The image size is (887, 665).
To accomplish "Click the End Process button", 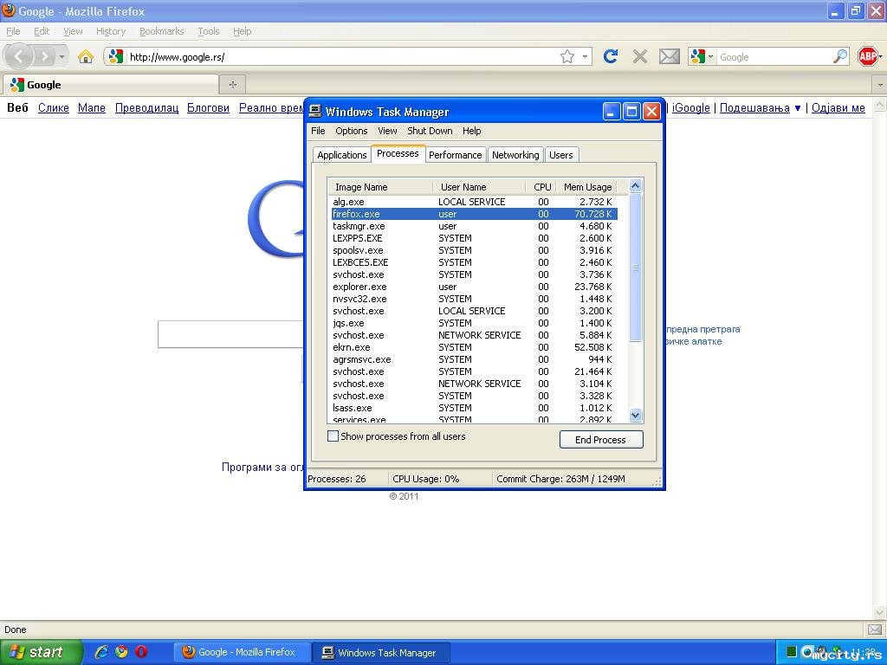I will tap(600, 440).
